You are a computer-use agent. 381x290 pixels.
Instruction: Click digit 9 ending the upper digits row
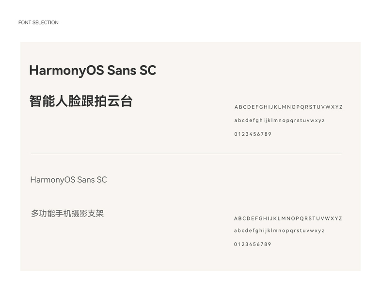(x=270, y=134)
